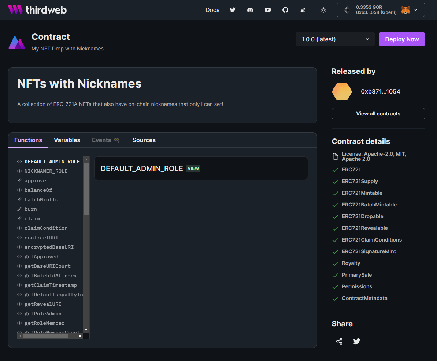Select the getApproved function
This screenshot has width=437, height=361.
tap(38, 256)
